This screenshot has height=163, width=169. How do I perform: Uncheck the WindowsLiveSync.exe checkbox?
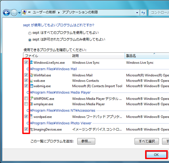point(26,62)
